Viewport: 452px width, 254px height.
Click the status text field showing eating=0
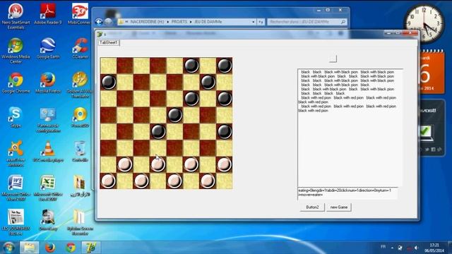pyautogui.click(x=347, y=193)
